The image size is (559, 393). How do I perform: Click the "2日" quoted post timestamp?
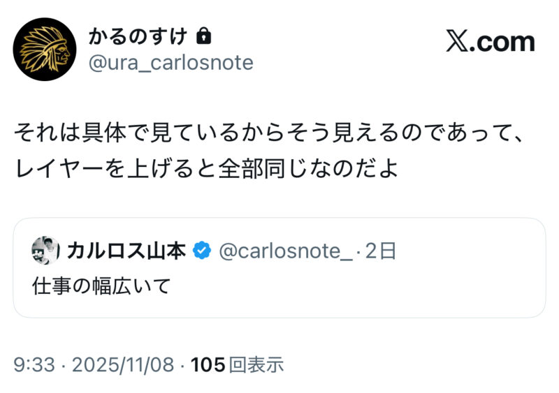(x=381, y=251)
